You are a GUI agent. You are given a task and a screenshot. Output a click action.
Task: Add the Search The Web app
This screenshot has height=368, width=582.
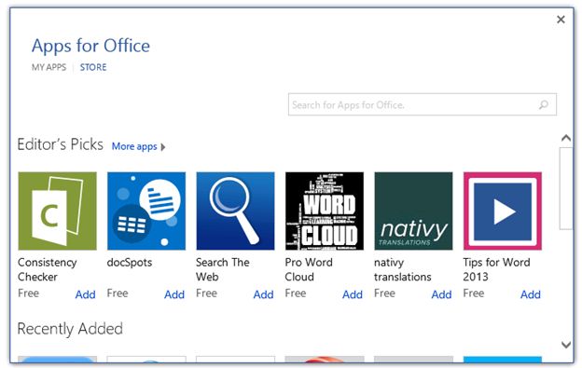(264, 294)
